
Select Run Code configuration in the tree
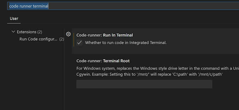(42, 39)
